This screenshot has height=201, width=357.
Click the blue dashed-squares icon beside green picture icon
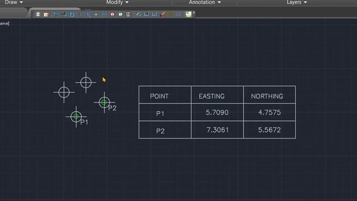(178, 15)
